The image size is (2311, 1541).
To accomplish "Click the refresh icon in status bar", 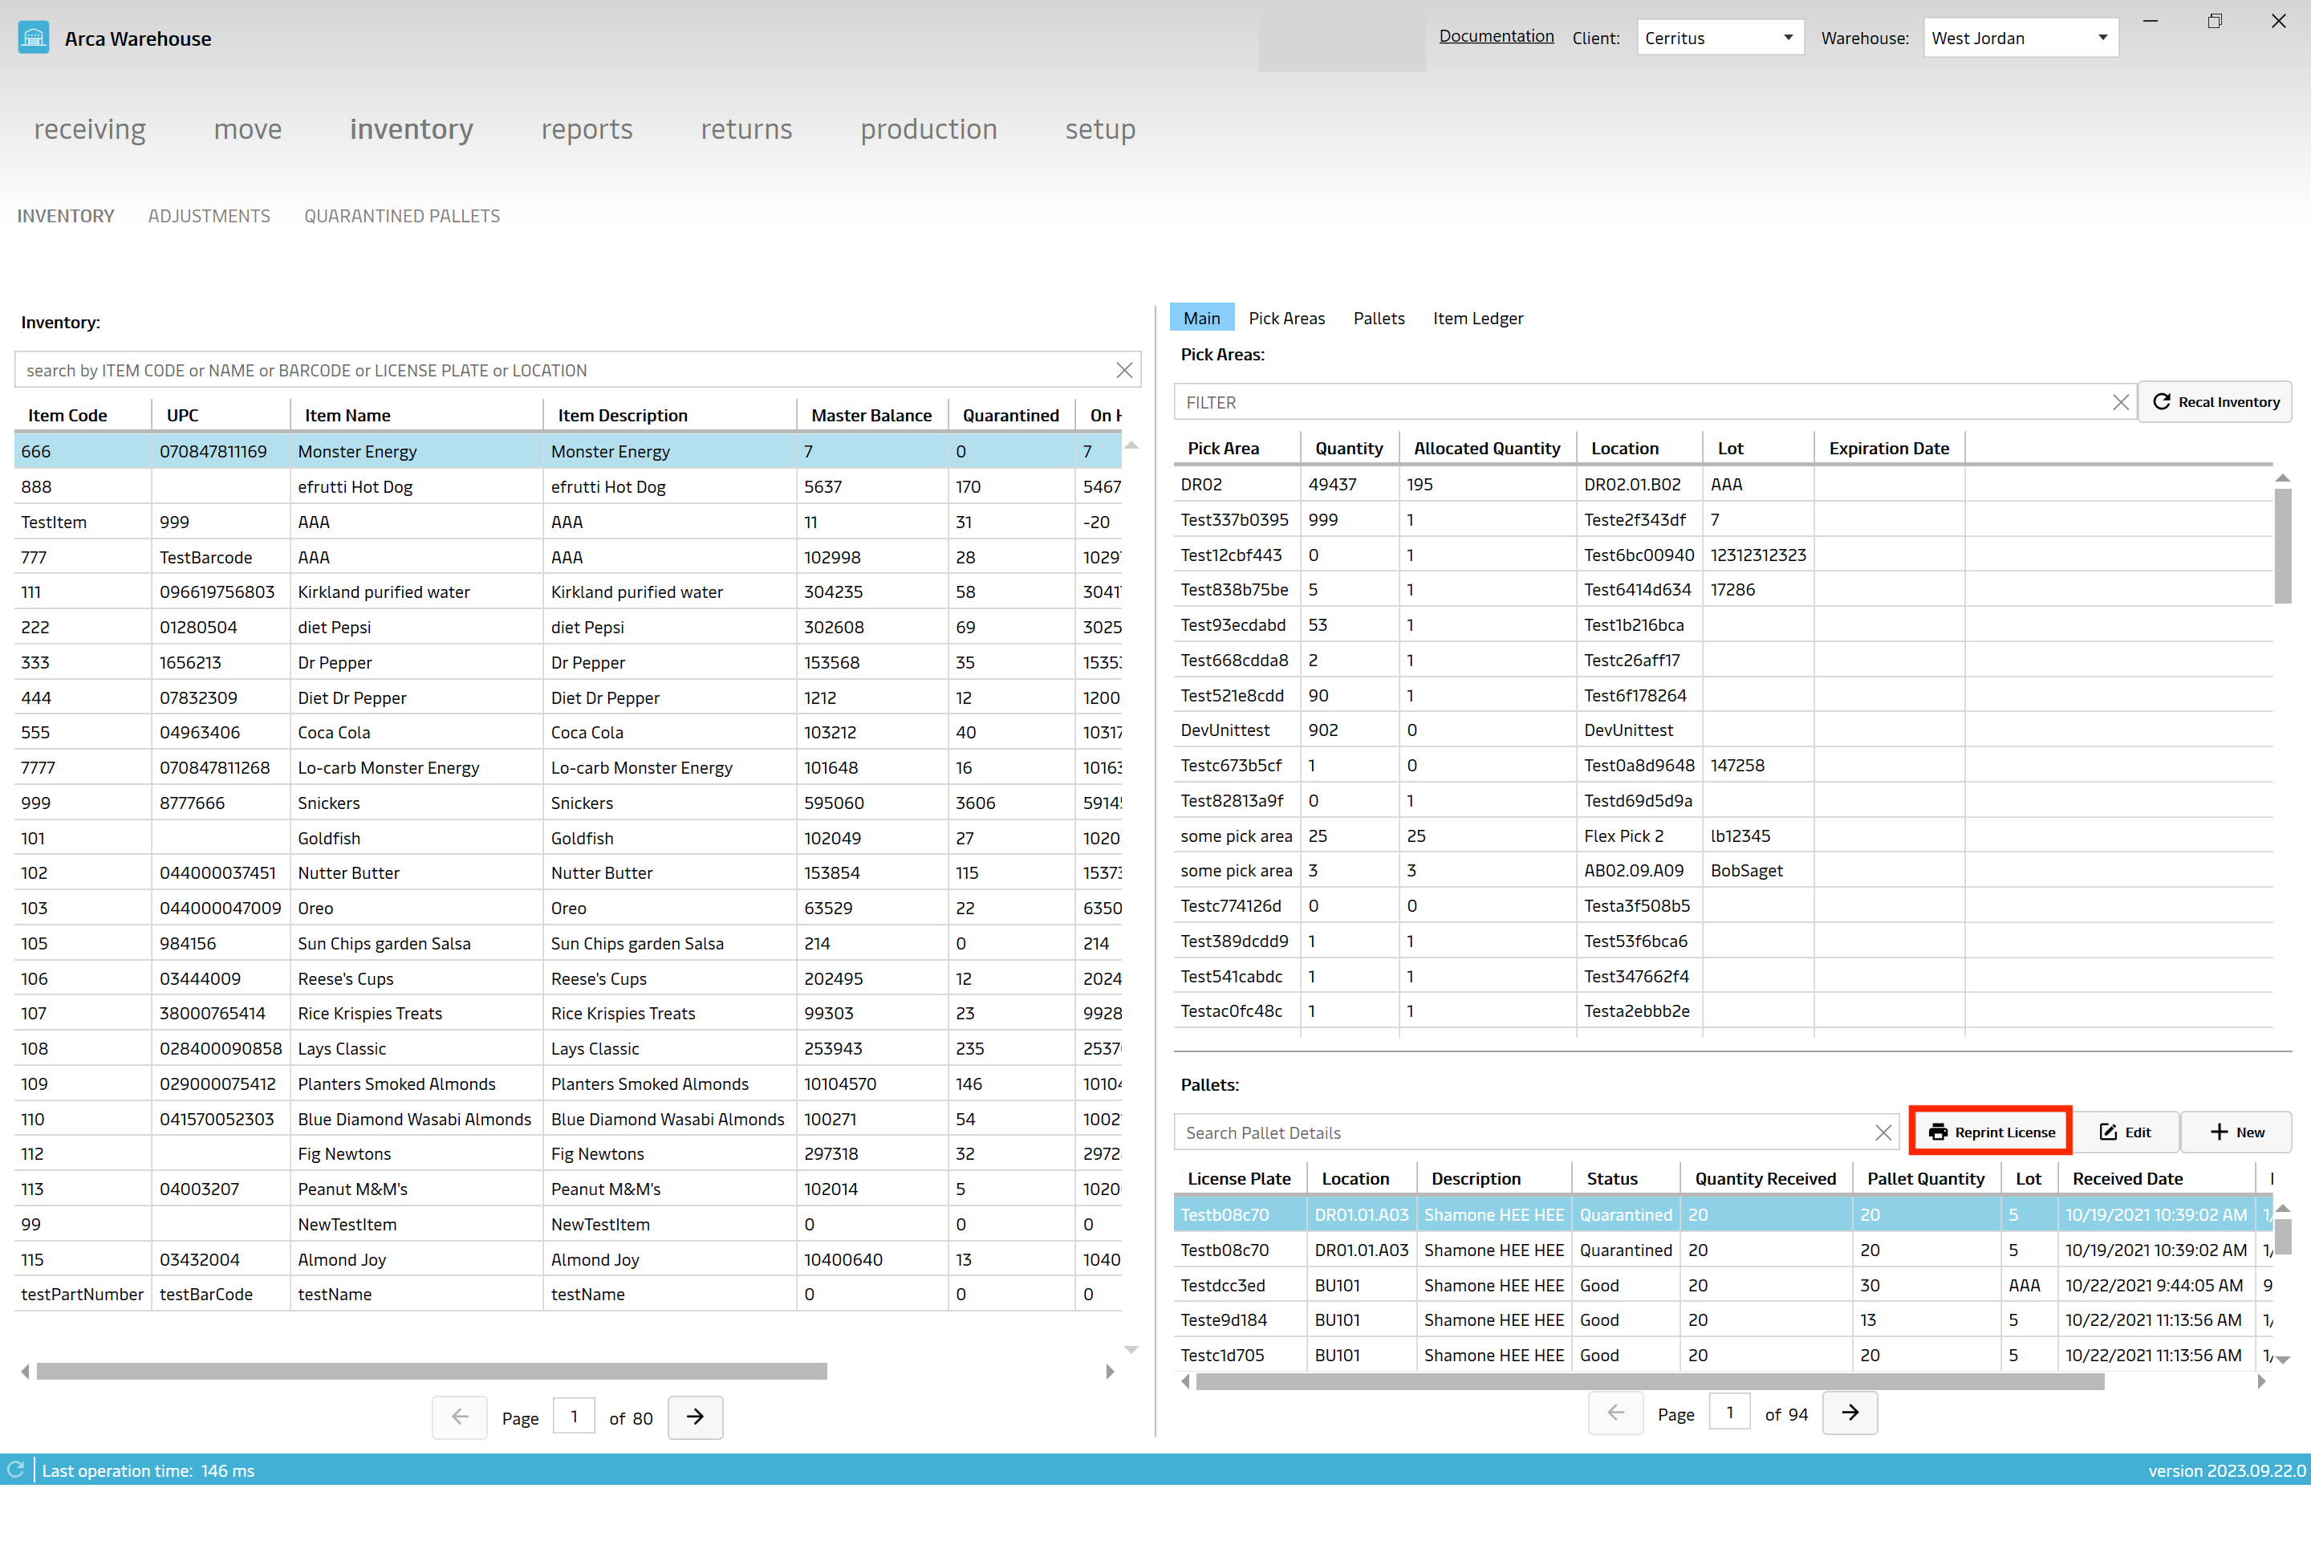I will pos(16,1470).
